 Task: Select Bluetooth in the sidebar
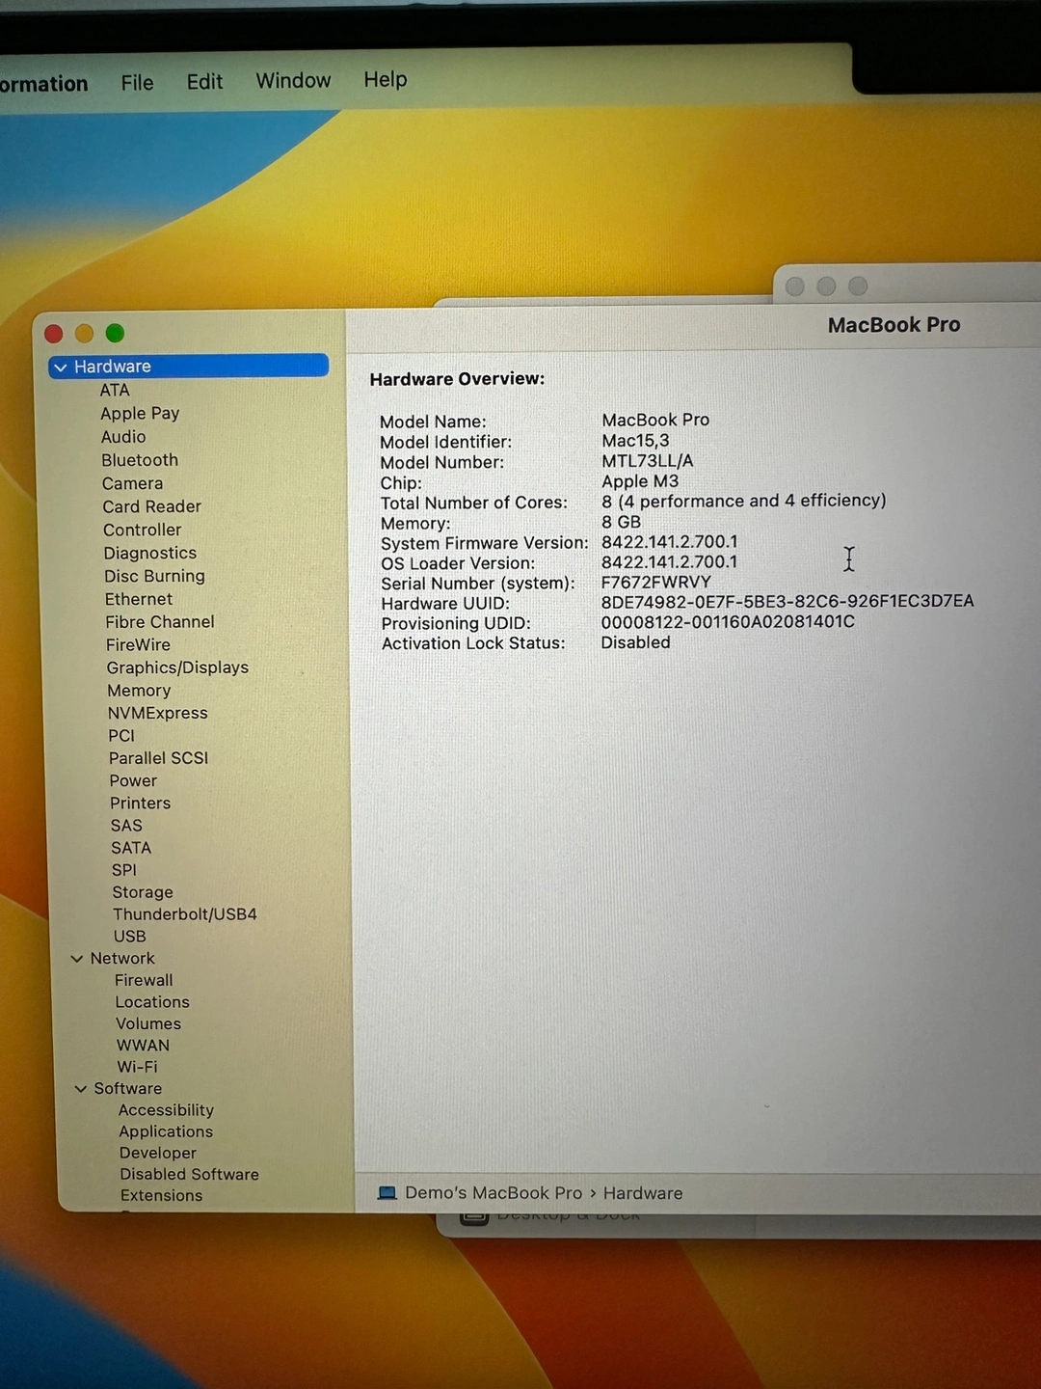pyautogui.click(x=140, y=460)
